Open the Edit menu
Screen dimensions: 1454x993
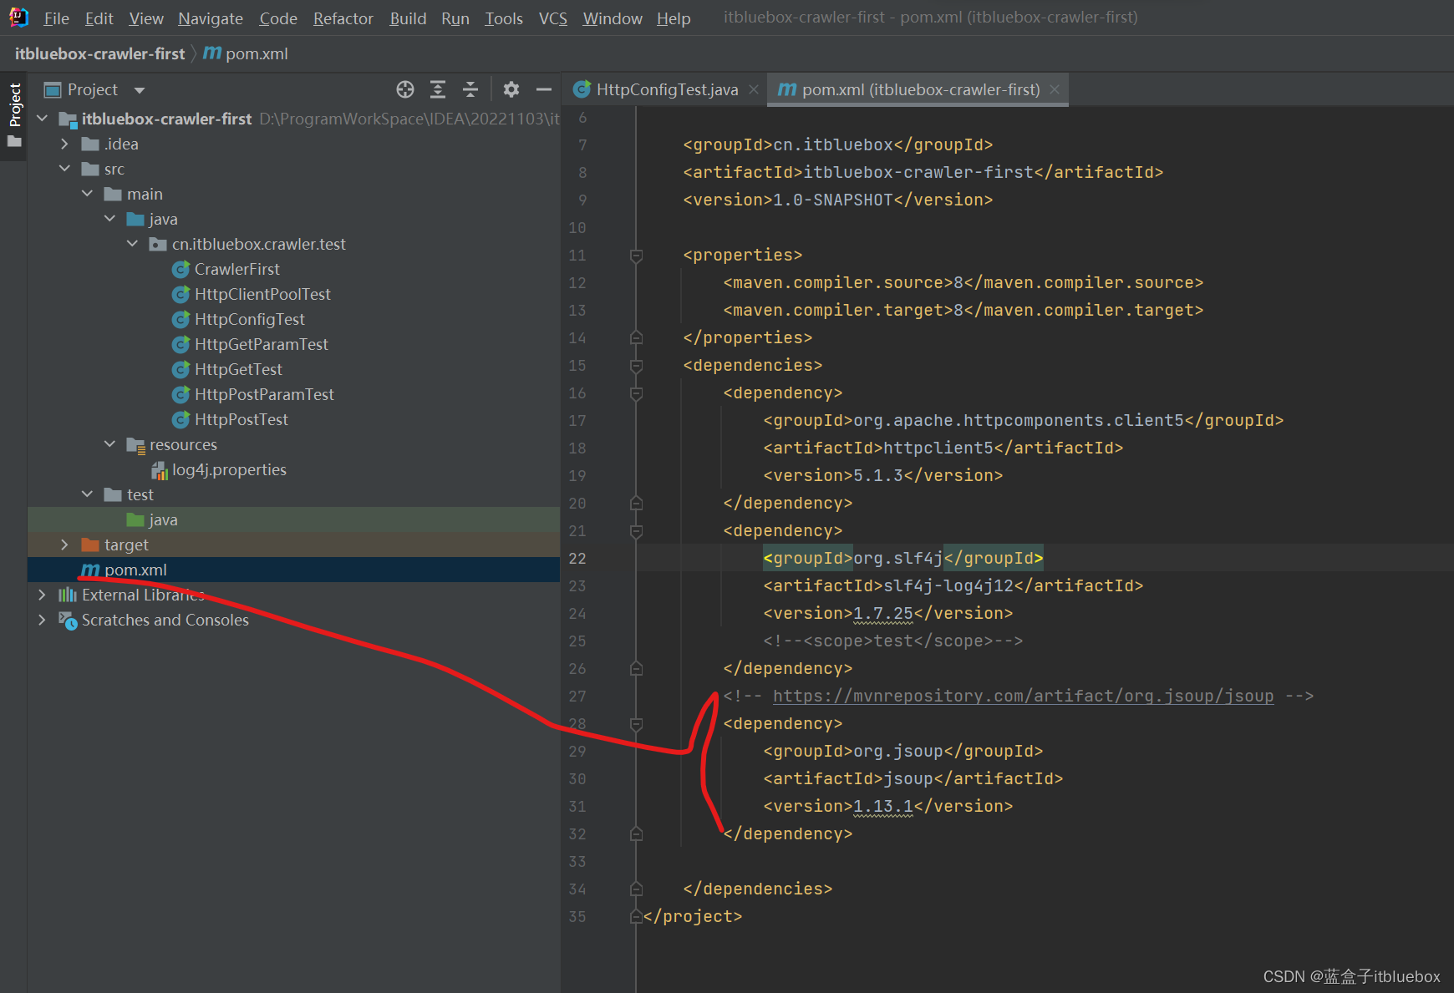click(x=99, y=18)
